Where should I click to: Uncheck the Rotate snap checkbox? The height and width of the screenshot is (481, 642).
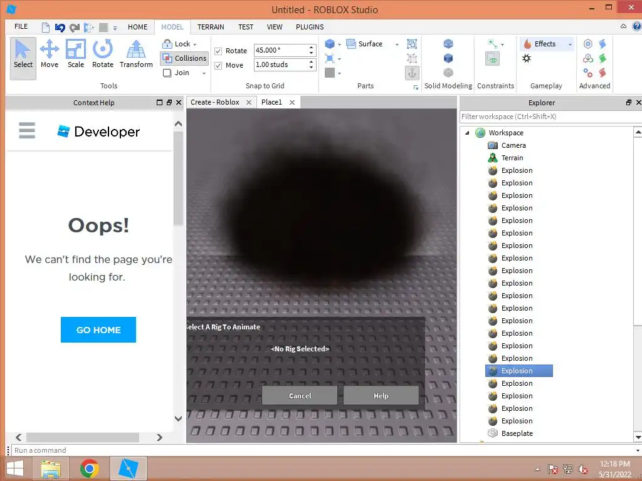pos(218,51)
